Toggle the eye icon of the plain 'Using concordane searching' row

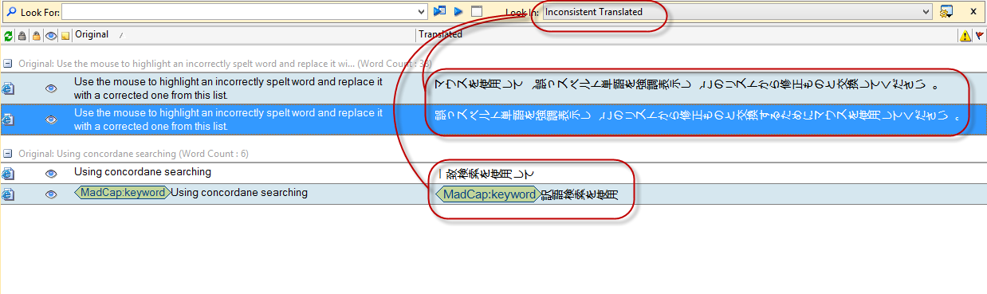click(51, 173)
